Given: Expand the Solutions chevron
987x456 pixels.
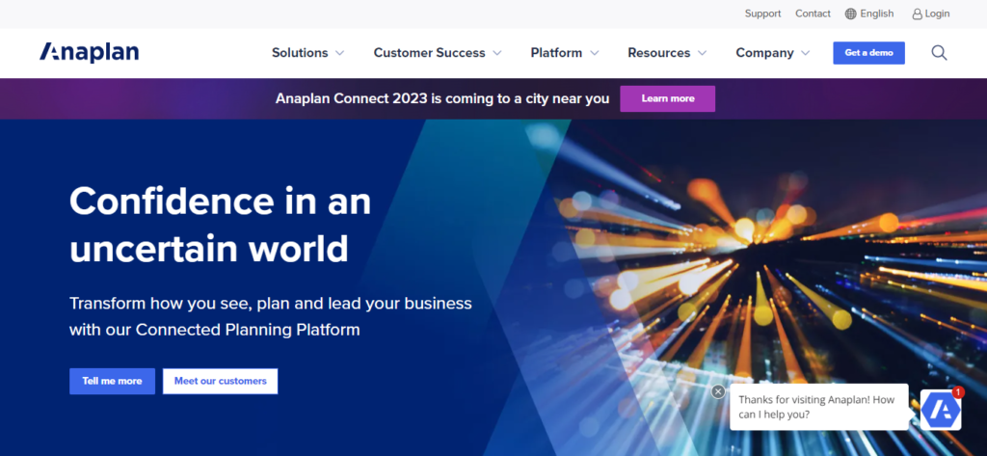Looking at the screenshot, I should [340, 54].
